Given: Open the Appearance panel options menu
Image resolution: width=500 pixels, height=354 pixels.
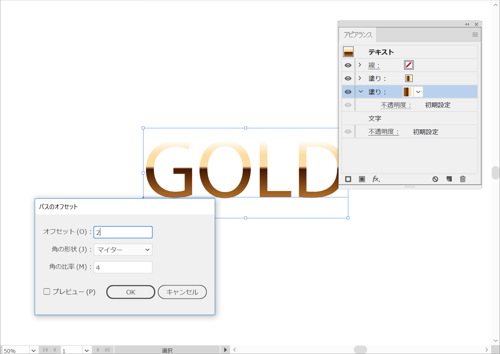Looking at the screenshot, I should point(475,35).
